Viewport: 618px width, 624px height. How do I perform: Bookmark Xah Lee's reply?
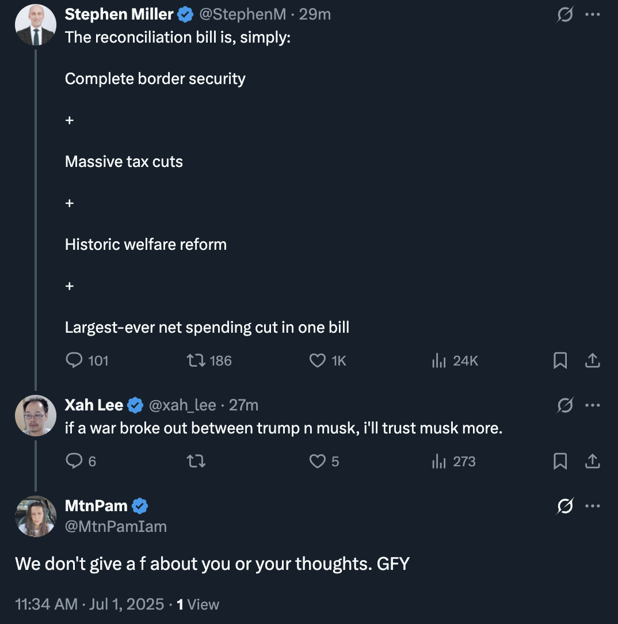click(x=560, y=461)
